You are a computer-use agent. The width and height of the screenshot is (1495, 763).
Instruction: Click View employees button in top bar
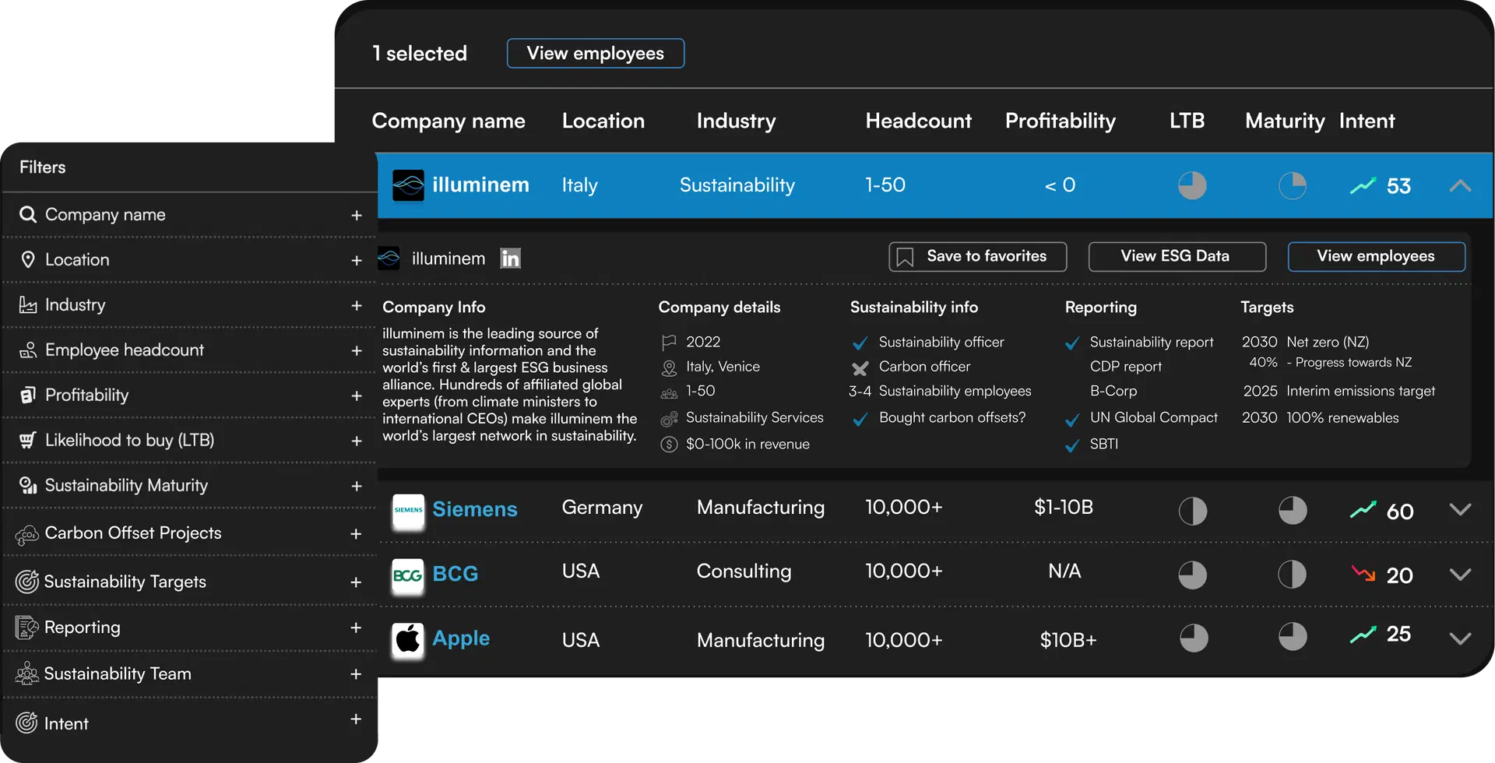click(596, 53)
